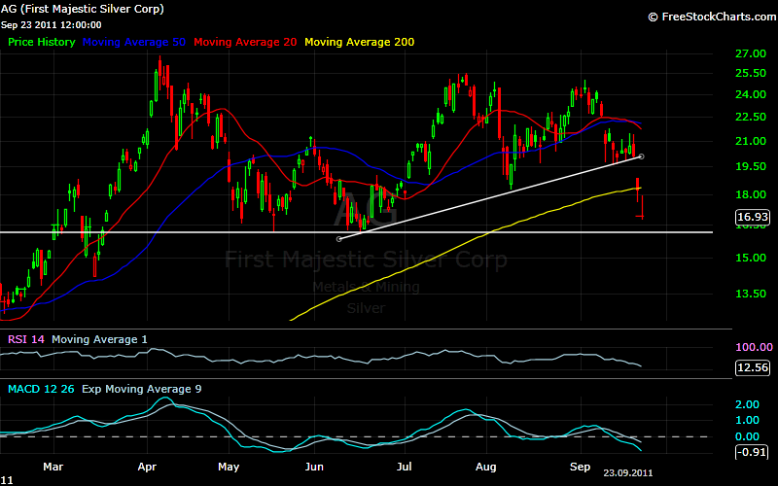Open the FreeStockCharts.com link text

point(717,17)
